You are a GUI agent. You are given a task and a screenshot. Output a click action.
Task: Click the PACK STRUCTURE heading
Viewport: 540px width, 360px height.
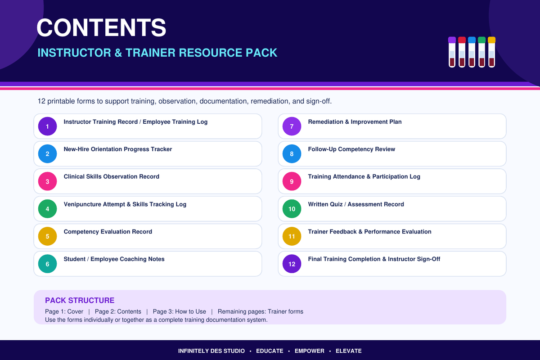pyautogui.click(x=80, y=301)
